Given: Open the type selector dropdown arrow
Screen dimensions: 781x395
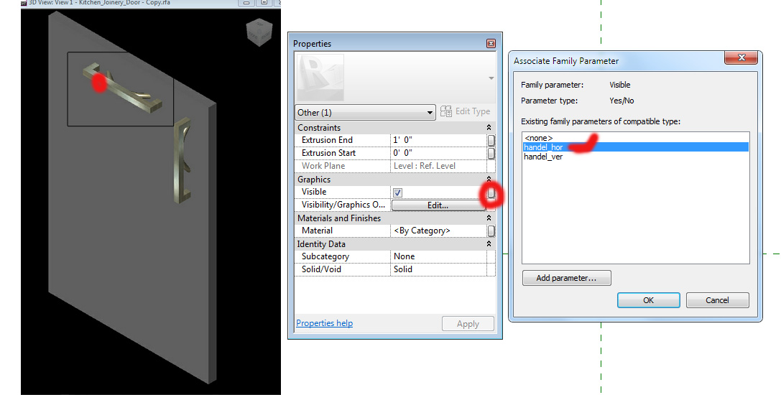Looking at the screenshot, I should [491, 78].
